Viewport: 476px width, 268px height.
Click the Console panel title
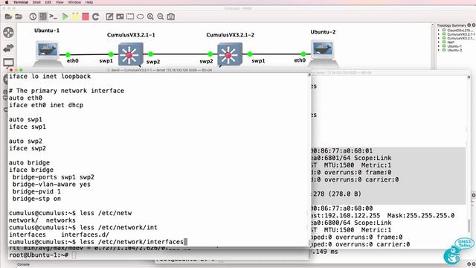[23, 264]
